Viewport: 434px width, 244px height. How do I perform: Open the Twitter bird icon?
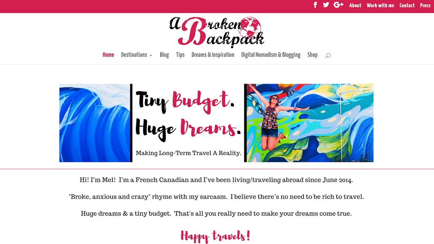click(x=326, y=5)
